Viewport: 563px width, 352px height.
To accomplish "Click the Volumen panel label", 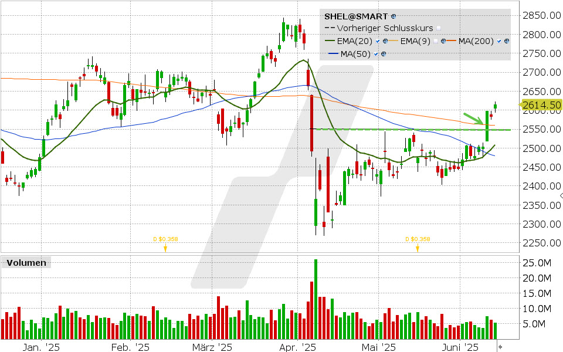I will pyautogui.click(x=26, y=263).
